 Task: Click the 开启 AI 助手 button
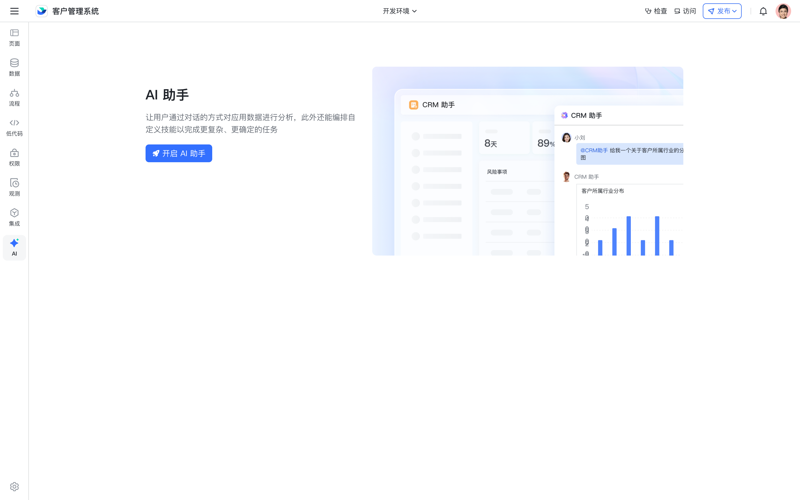(x=179, y=153)
